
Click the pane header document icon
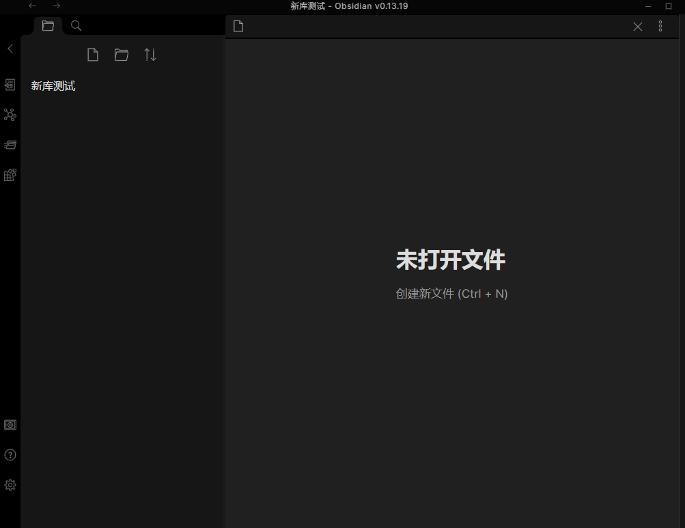coord(238,26)
